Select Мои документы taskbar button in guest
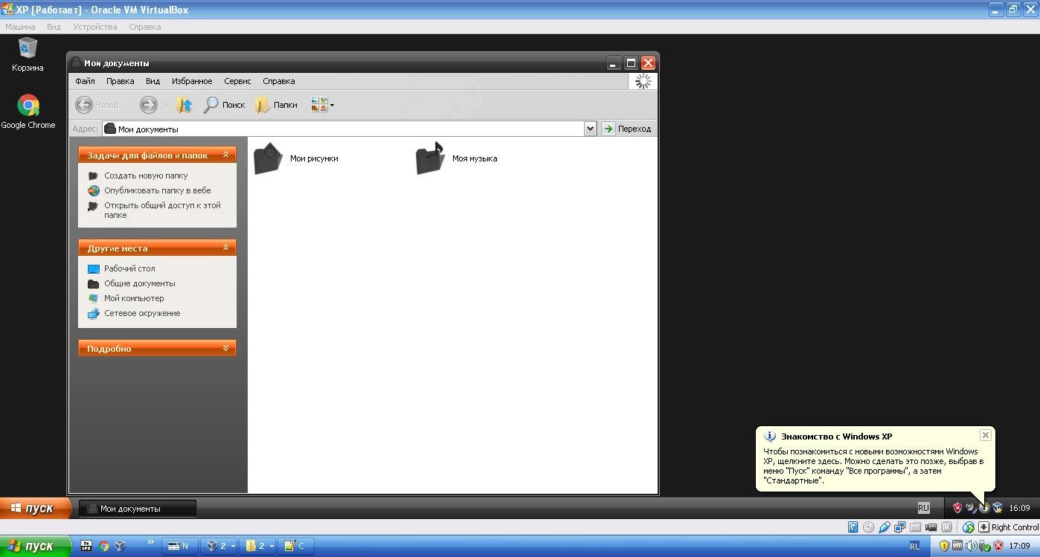Image resolution: width=1040 pixels, height=557 pixels. 138,509
